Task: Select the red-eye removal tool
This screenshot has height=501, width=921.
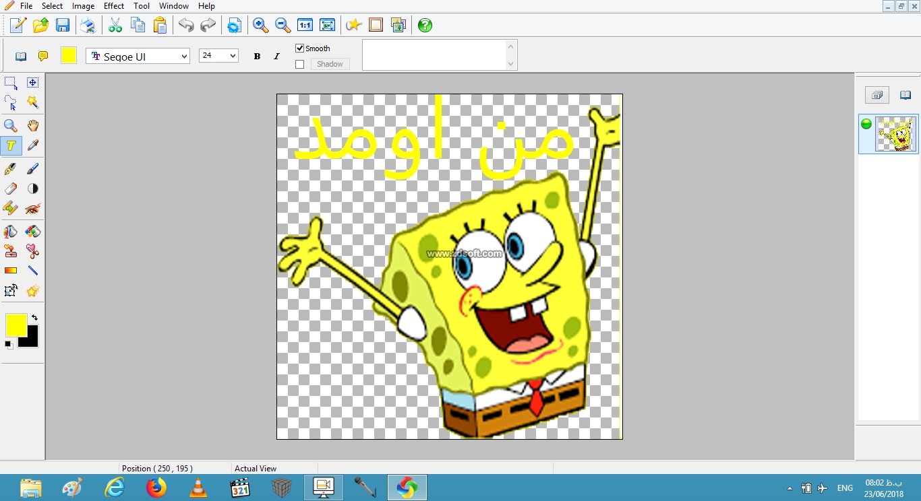Action: coord(32,209)
